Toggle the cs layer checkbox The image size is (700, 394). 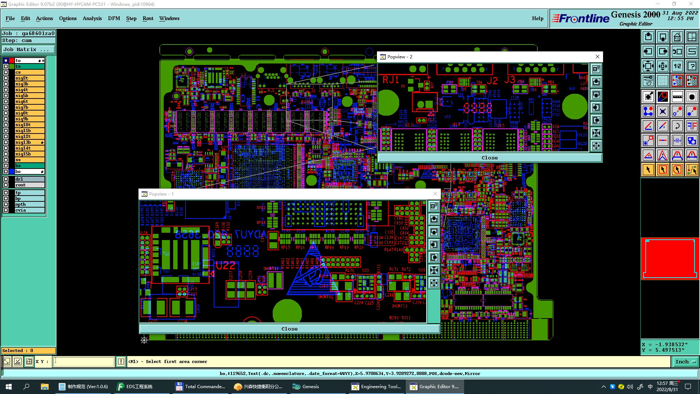tap(6, 72)
